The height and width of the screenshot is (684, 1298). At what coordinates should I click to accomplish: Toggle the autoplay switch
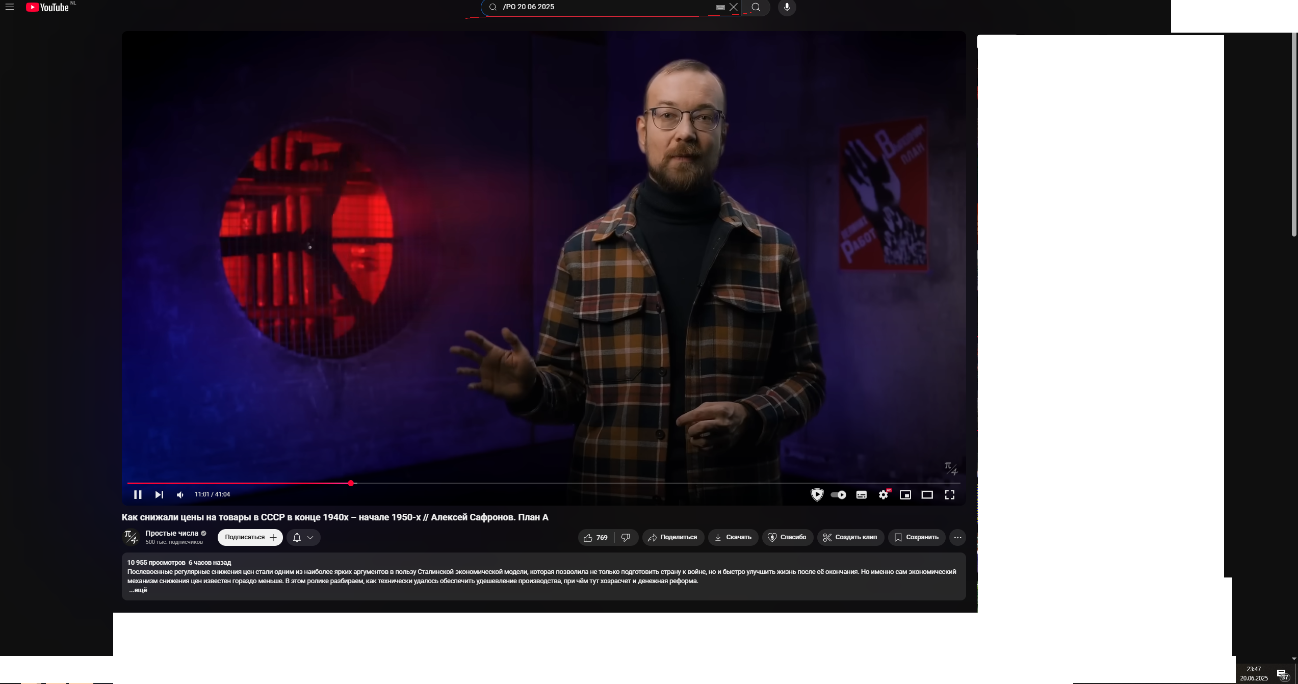[x=839, y=494]
